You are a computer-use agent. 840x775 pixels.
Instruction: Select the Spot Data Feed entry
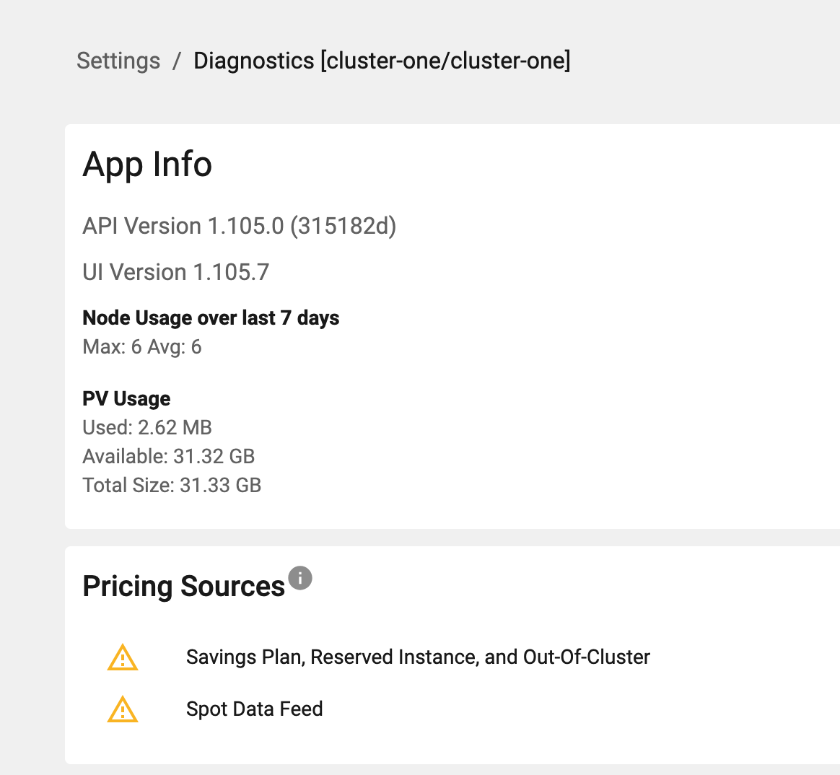coord(254,709)
